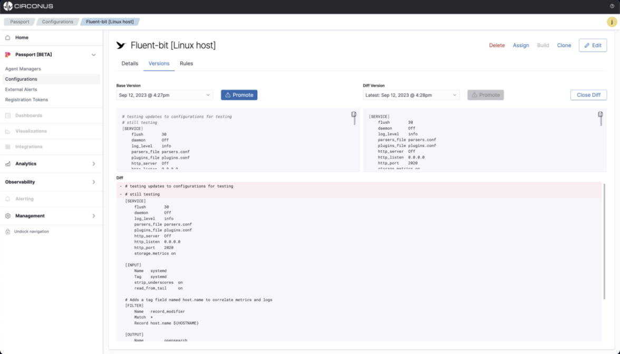
Task: Click the Management gear icon
Action: click(7, 216)
